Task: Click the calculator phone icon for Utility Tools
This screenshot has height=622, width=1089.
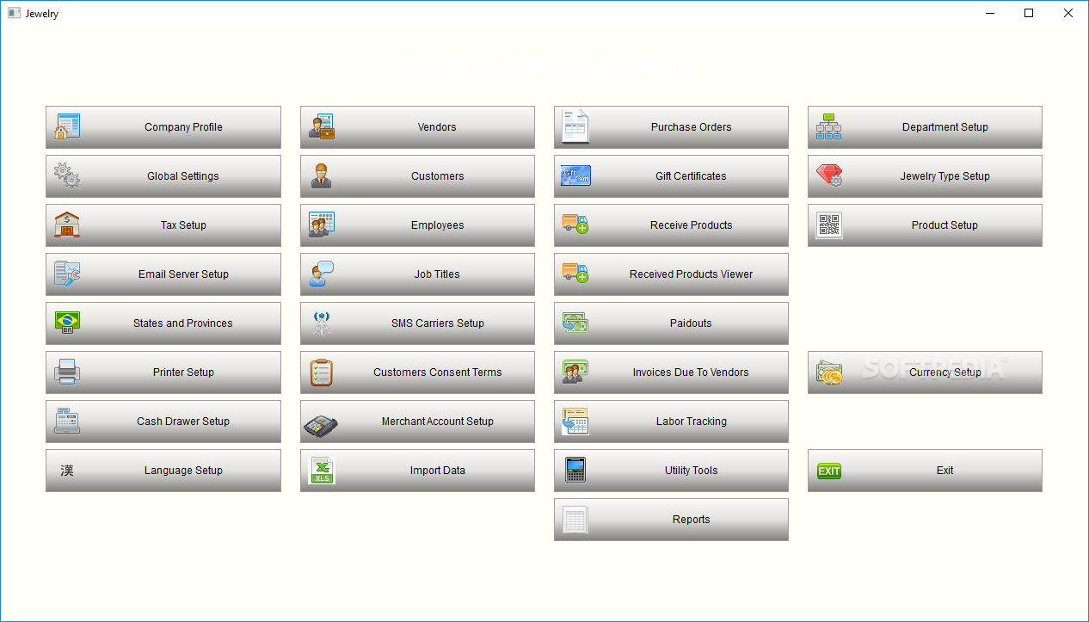Action: coord(575,470)
